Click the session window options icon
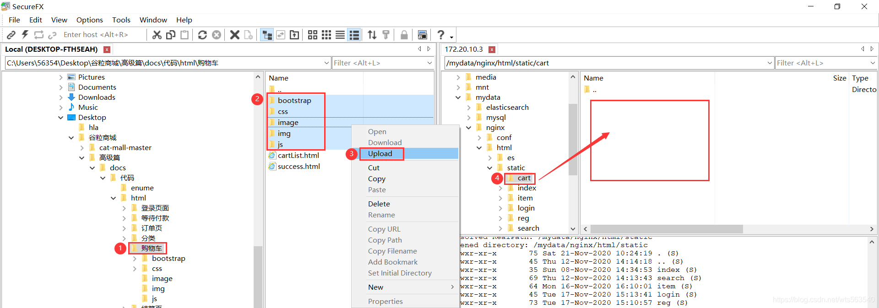Screen dimensions: 879x308 coord(423,35)
